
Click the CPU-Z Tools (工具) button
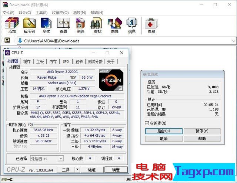point(66,170)
